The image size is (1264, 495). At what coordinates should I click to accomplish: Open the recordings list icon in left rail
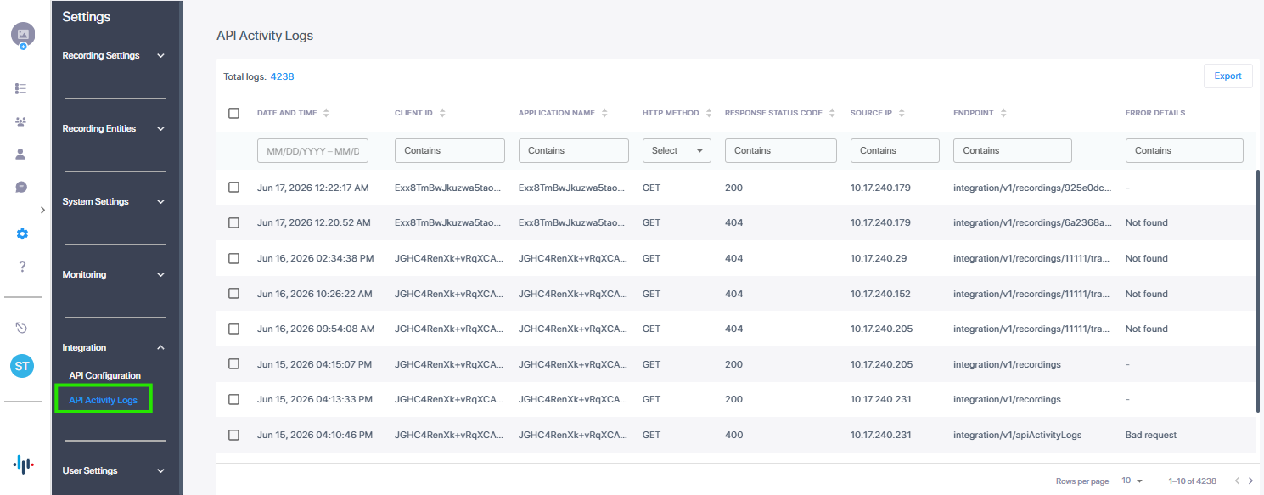21,88
